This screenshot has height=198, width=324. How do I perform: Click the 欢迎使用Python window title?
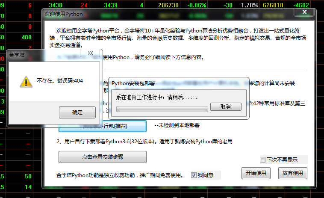point(64,14)
